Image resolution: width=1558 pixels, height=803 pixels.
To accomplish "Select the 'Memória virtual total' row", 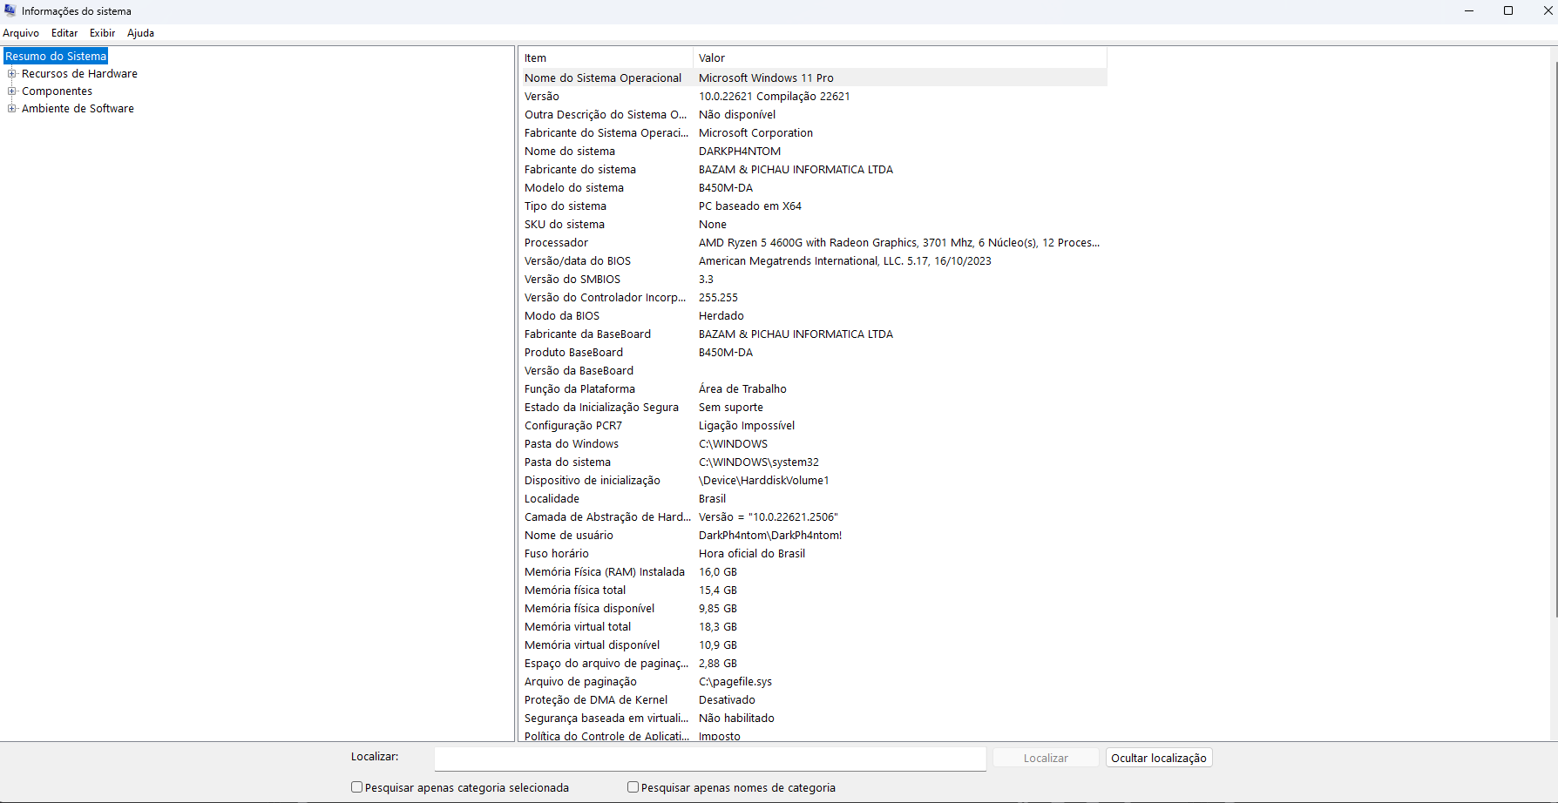I will click(x=814, y=627).
